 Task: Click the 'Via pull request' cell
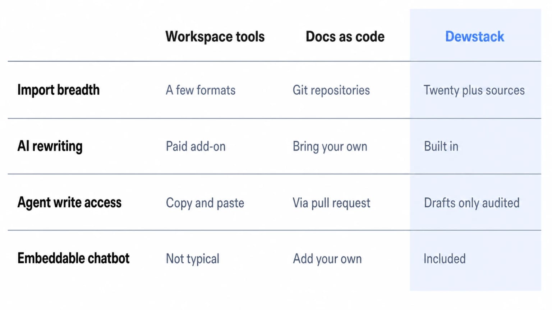(x=331, y=203)
